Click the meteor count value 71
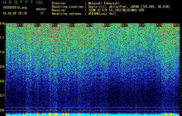 (x=42, y=13)
